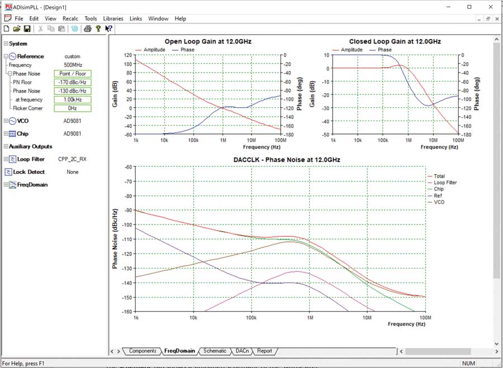Image resolution: width=503 pixels, height=368 pixels.
Task: Expand the FreqDomain tree node
Action: click(6, 185)
